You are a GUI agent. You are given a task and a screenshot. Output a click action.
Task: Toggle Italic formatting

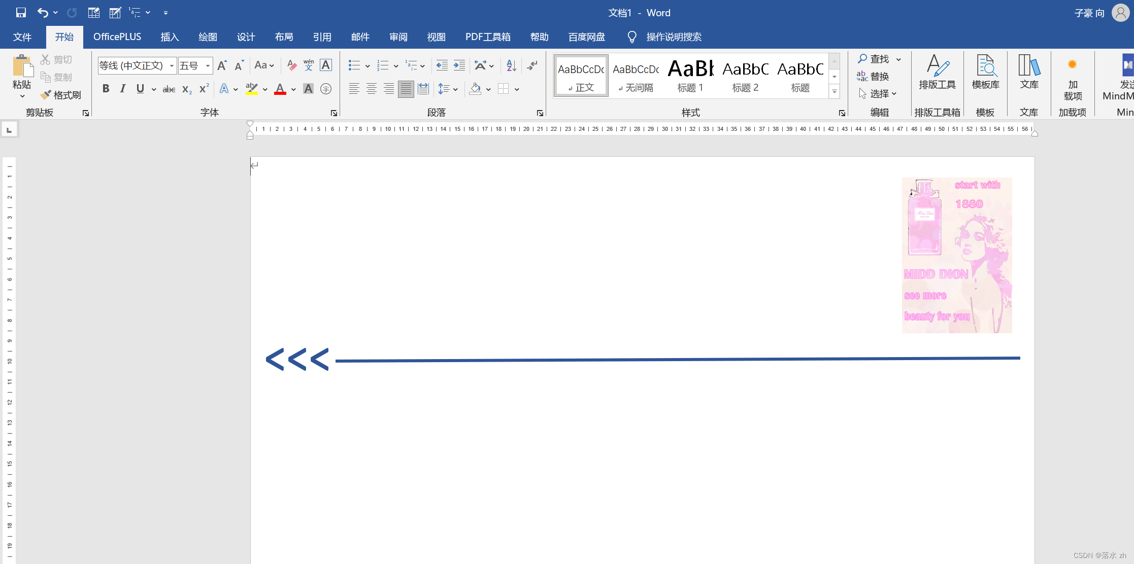(122, 89)
